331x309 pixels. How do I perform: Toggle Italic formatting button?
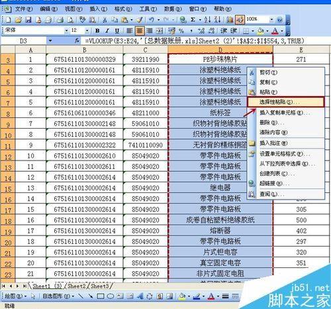pyautogui.click(x=107, y=31)
